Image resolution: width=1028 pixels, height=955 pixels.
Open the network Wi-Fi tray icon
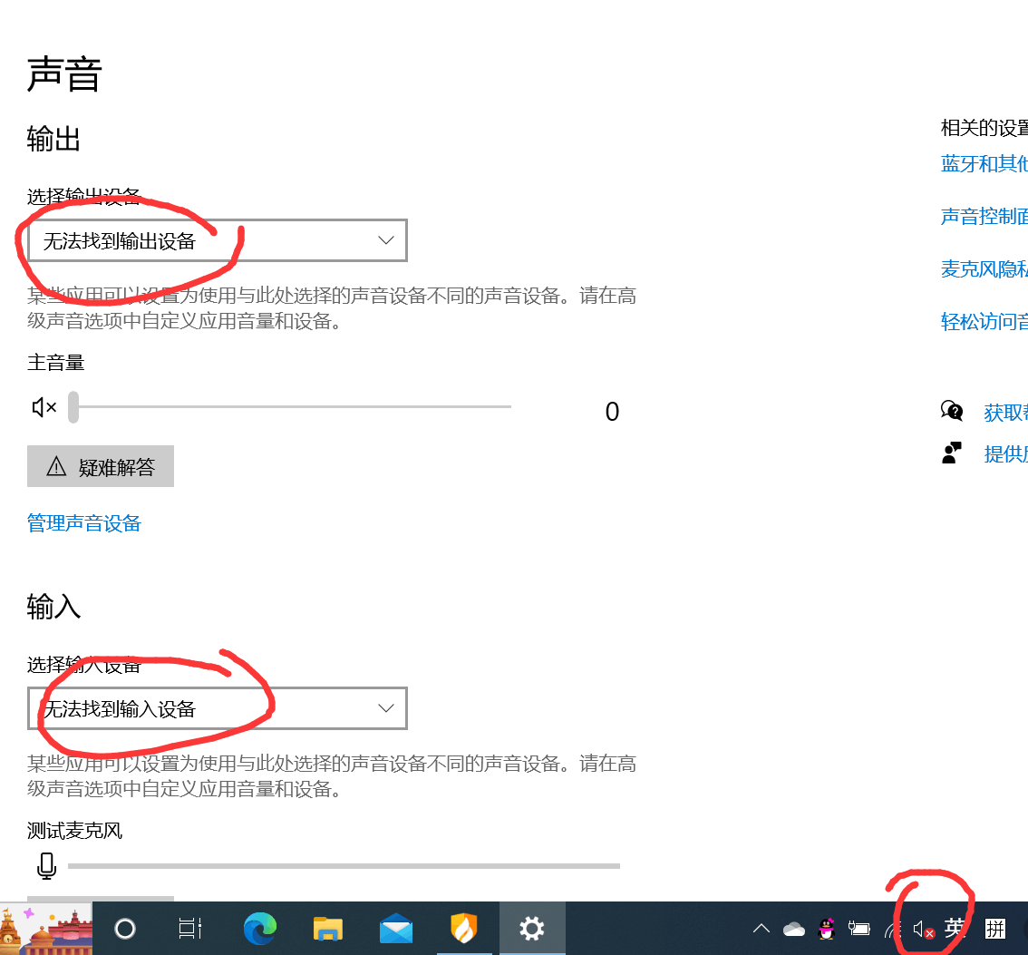(892, 930)
